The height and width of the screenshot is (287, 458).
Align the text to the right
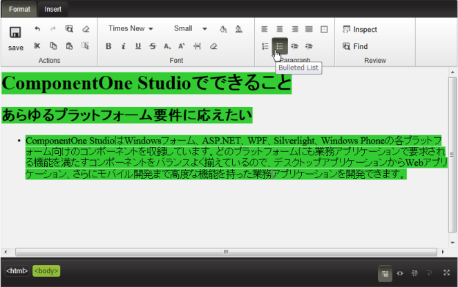point(295,29)
